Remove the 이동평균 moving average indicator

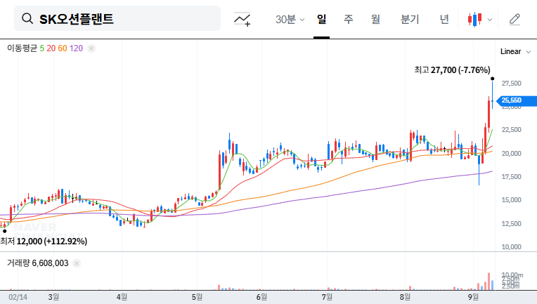tap(91, 48)
